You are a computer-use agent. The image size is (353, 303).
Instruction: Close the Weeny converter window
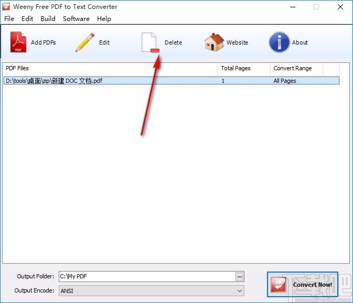click(340, 7)
